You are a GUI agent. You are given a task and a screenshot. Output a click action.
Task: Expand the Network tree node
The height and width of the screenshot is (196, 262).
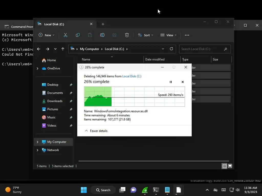(37, 150)
